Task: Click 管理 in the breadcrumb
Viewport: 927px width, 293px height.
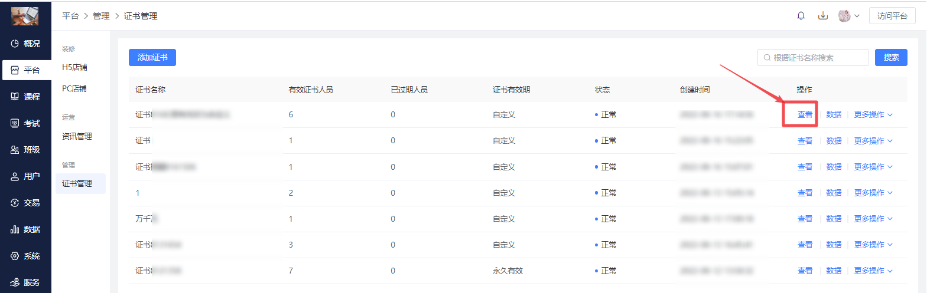Action: click(101, 16)
